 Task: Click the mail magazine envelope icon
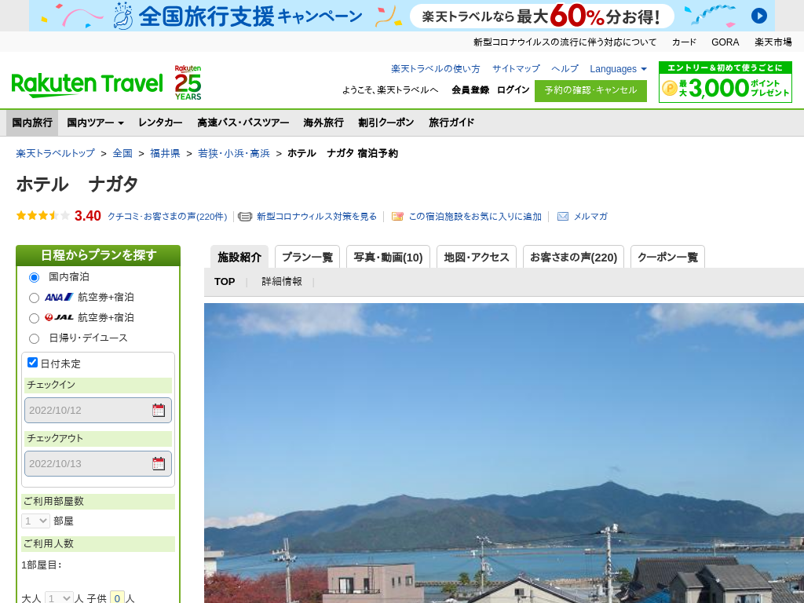[563, 217]
